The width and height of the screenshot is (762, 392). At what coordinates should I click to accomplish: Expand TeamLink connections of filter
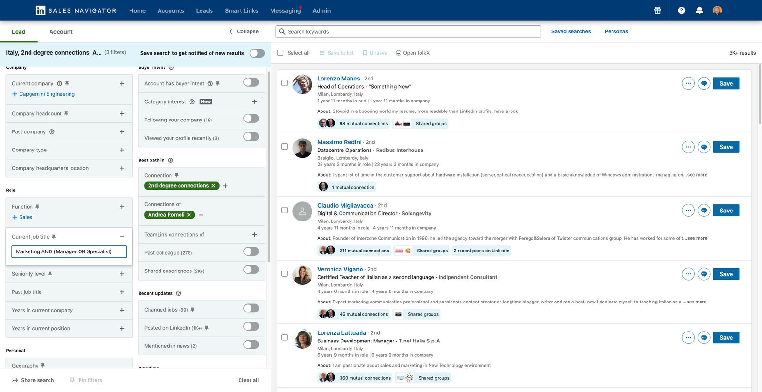[254, 235]
